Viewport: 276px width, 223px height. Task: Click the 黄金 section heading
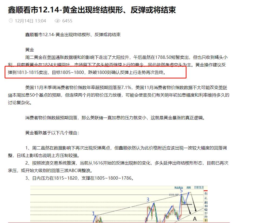[30, 50]
